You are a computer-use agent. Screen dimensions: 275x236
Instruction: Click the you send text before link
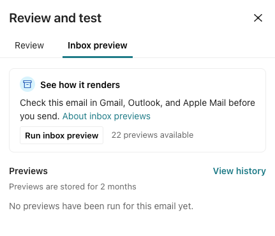coord(40,116)
